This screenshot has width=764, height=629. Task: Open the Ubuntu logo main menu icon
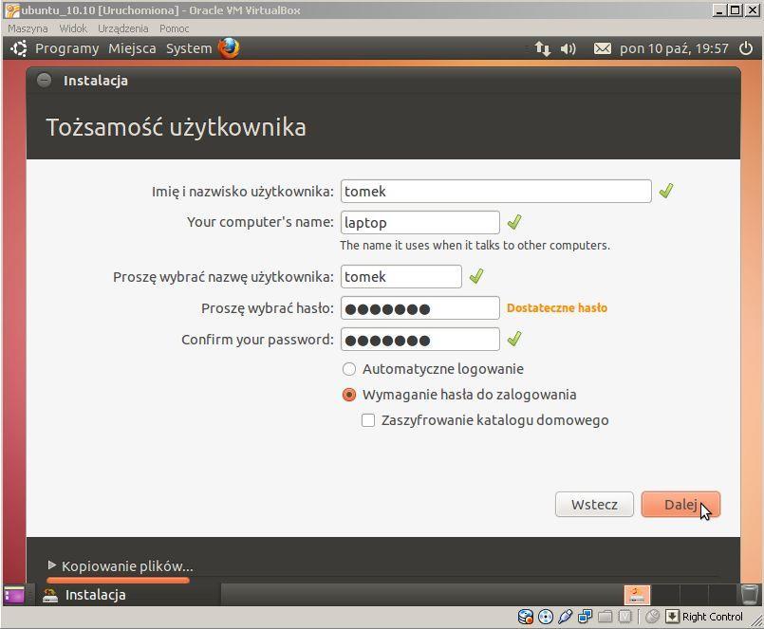pyautogui.click(x=19, y=48)
